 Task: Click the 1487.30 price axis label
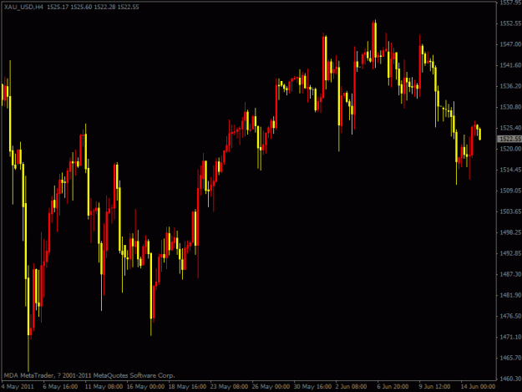[x=510, y=274]
